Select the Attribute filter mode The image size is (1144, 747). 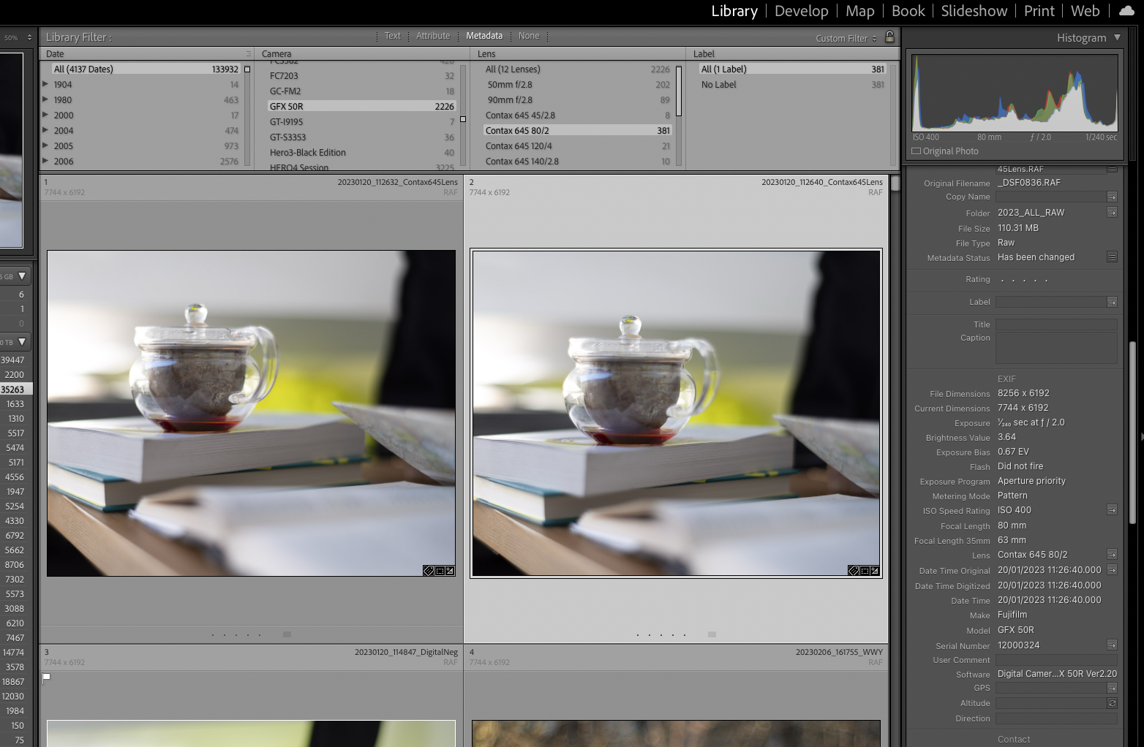tap(433, 36)
